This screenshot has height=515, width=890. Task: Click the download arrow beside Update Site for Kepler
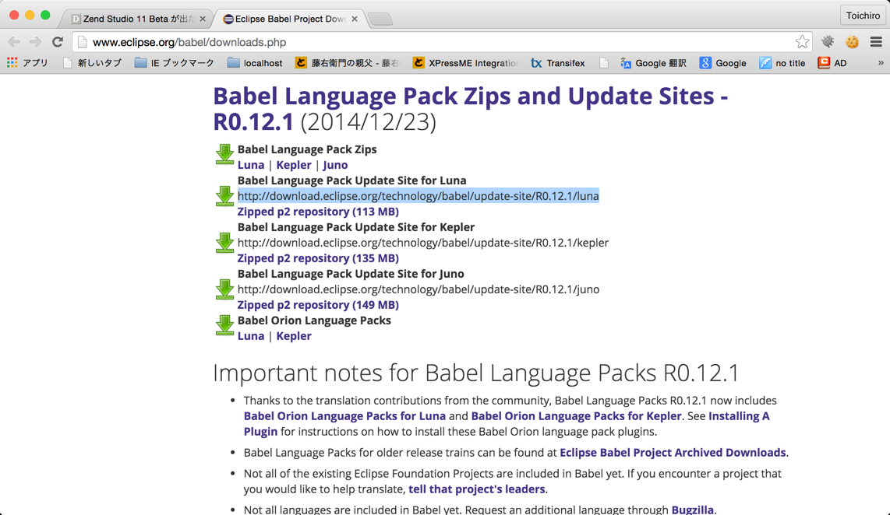point(224,243)
